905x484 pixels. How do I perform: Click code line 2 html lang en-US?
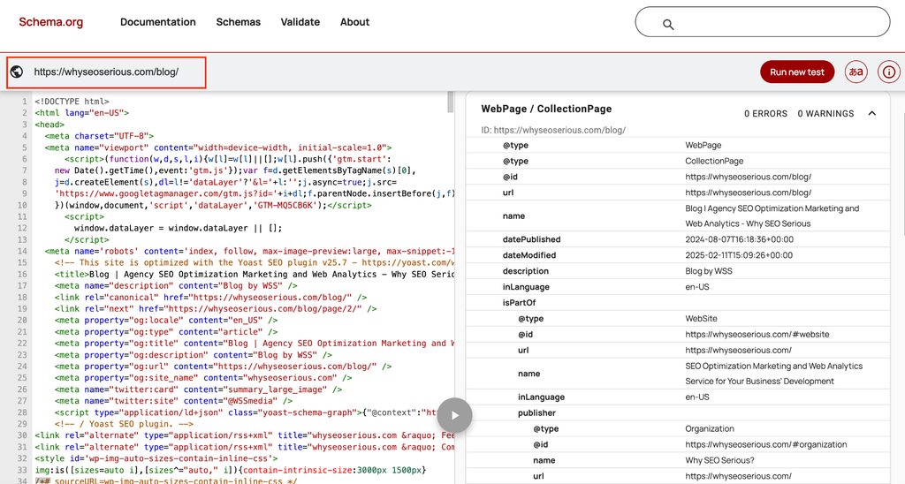pyautogui.click(x=82, y=113)
